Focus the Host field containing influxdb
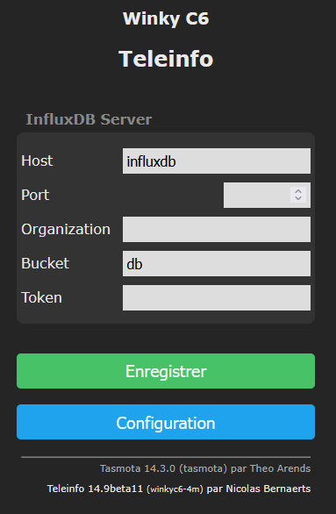The height and width of the screenshot is (514, 336). pos(217,161)
